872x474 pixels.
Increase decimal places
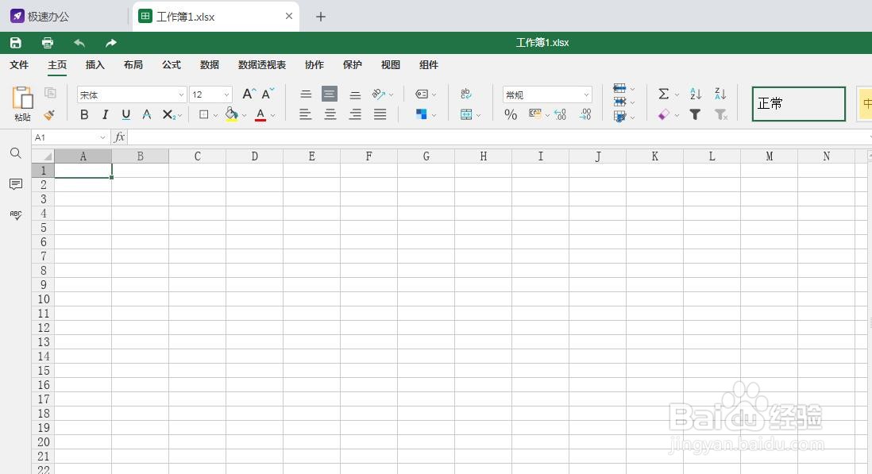pos(560,114)
